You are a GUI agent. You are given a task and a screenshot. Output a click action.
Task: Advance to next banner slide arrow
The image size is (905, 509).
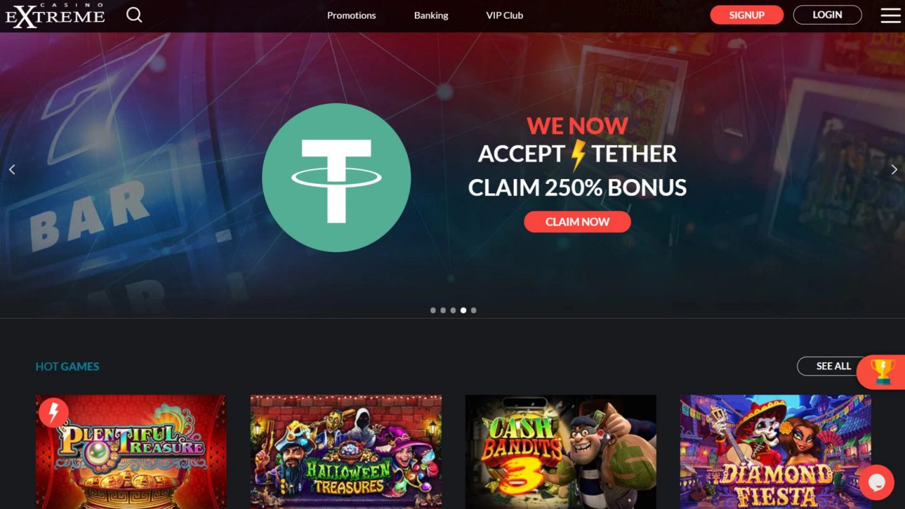tap(894, 170)
